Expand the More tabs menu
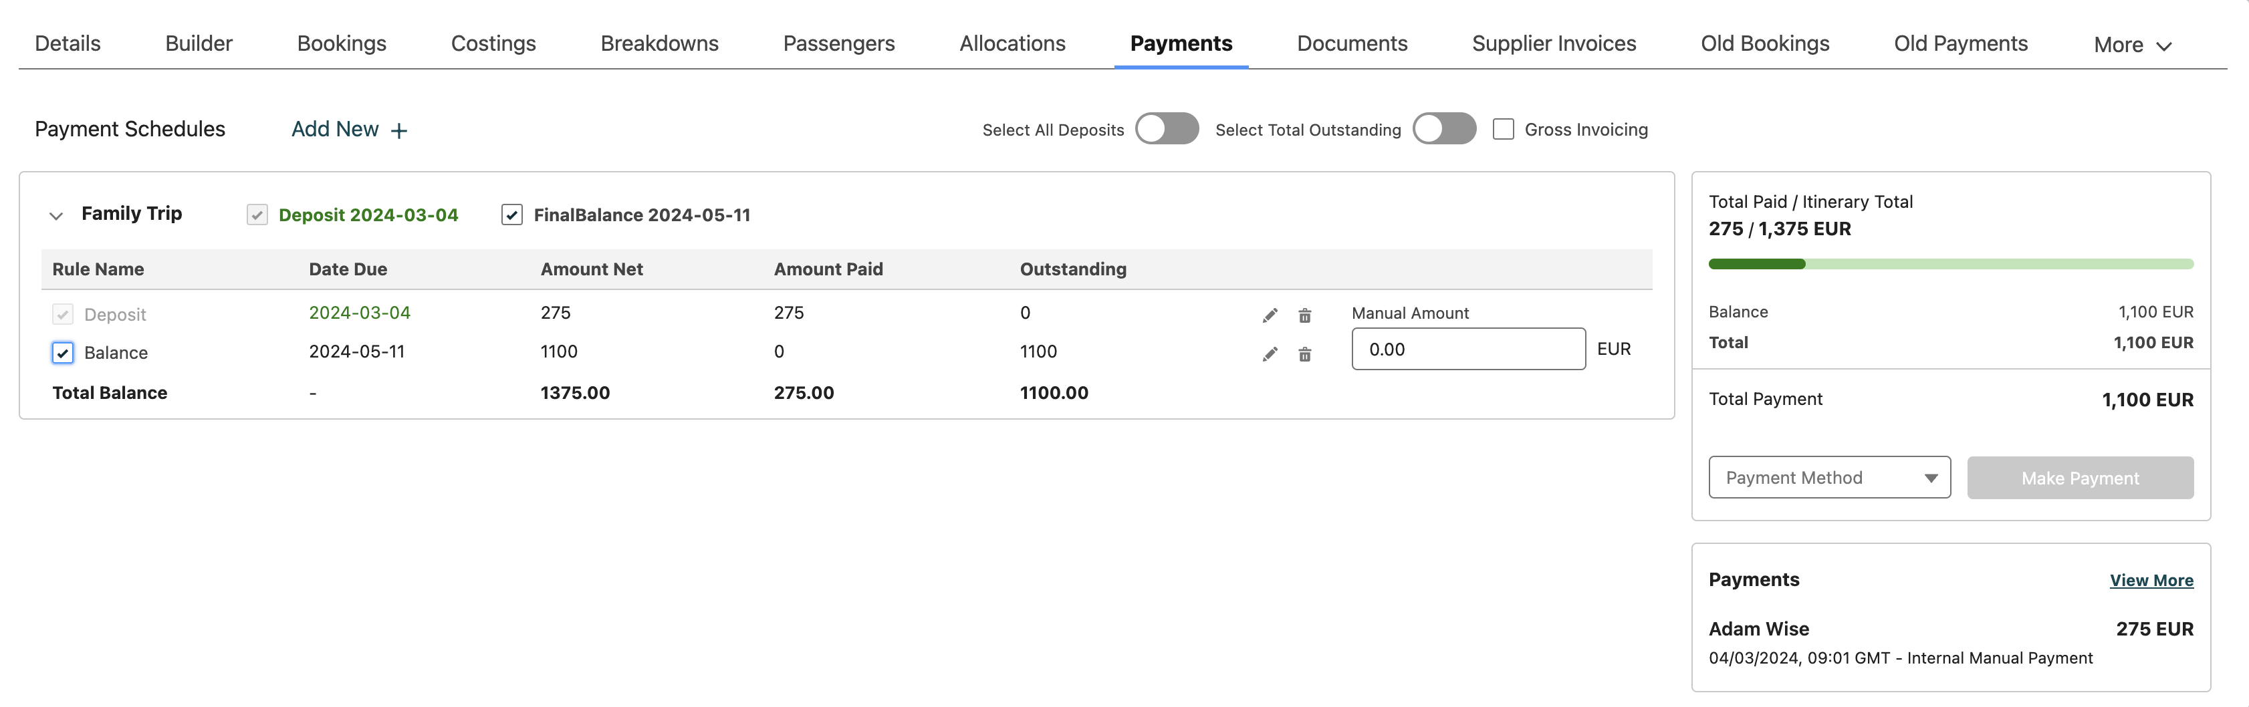 [2131, 45]
